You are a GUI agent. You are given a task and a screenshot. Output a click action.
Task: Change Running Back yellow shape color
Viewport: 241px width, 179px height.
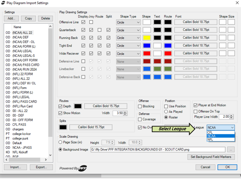coord(147,38)
